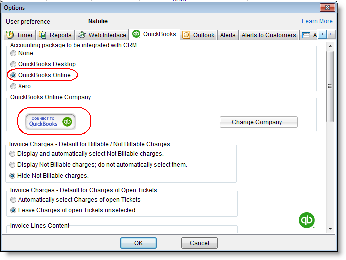This screenshot has width=346, height=260.
Task: Confirm settings with the OK button
Action: (138, 243)
